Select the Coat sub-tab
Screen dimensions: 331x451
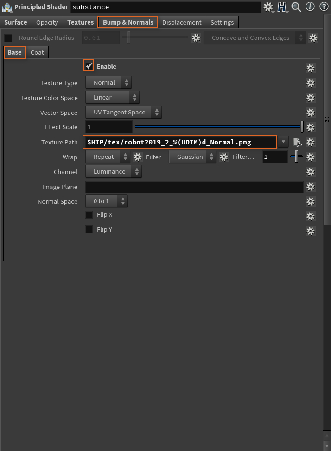pos(37,53)
